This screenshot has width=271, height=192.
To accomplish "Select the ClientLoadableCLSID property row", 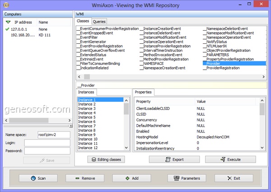I will [x=196, y=109].
